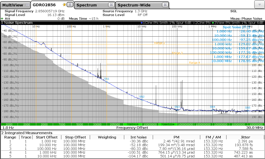Click the Att value 0 dB
265x159 pixels.
pos(61,19)
